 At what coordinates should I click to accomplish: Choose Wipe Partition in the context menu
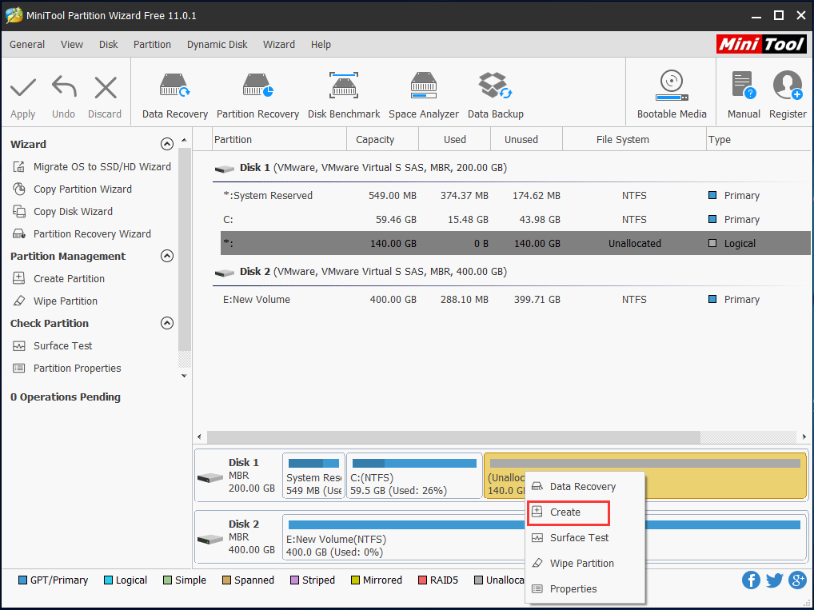[x=585, y=563]
